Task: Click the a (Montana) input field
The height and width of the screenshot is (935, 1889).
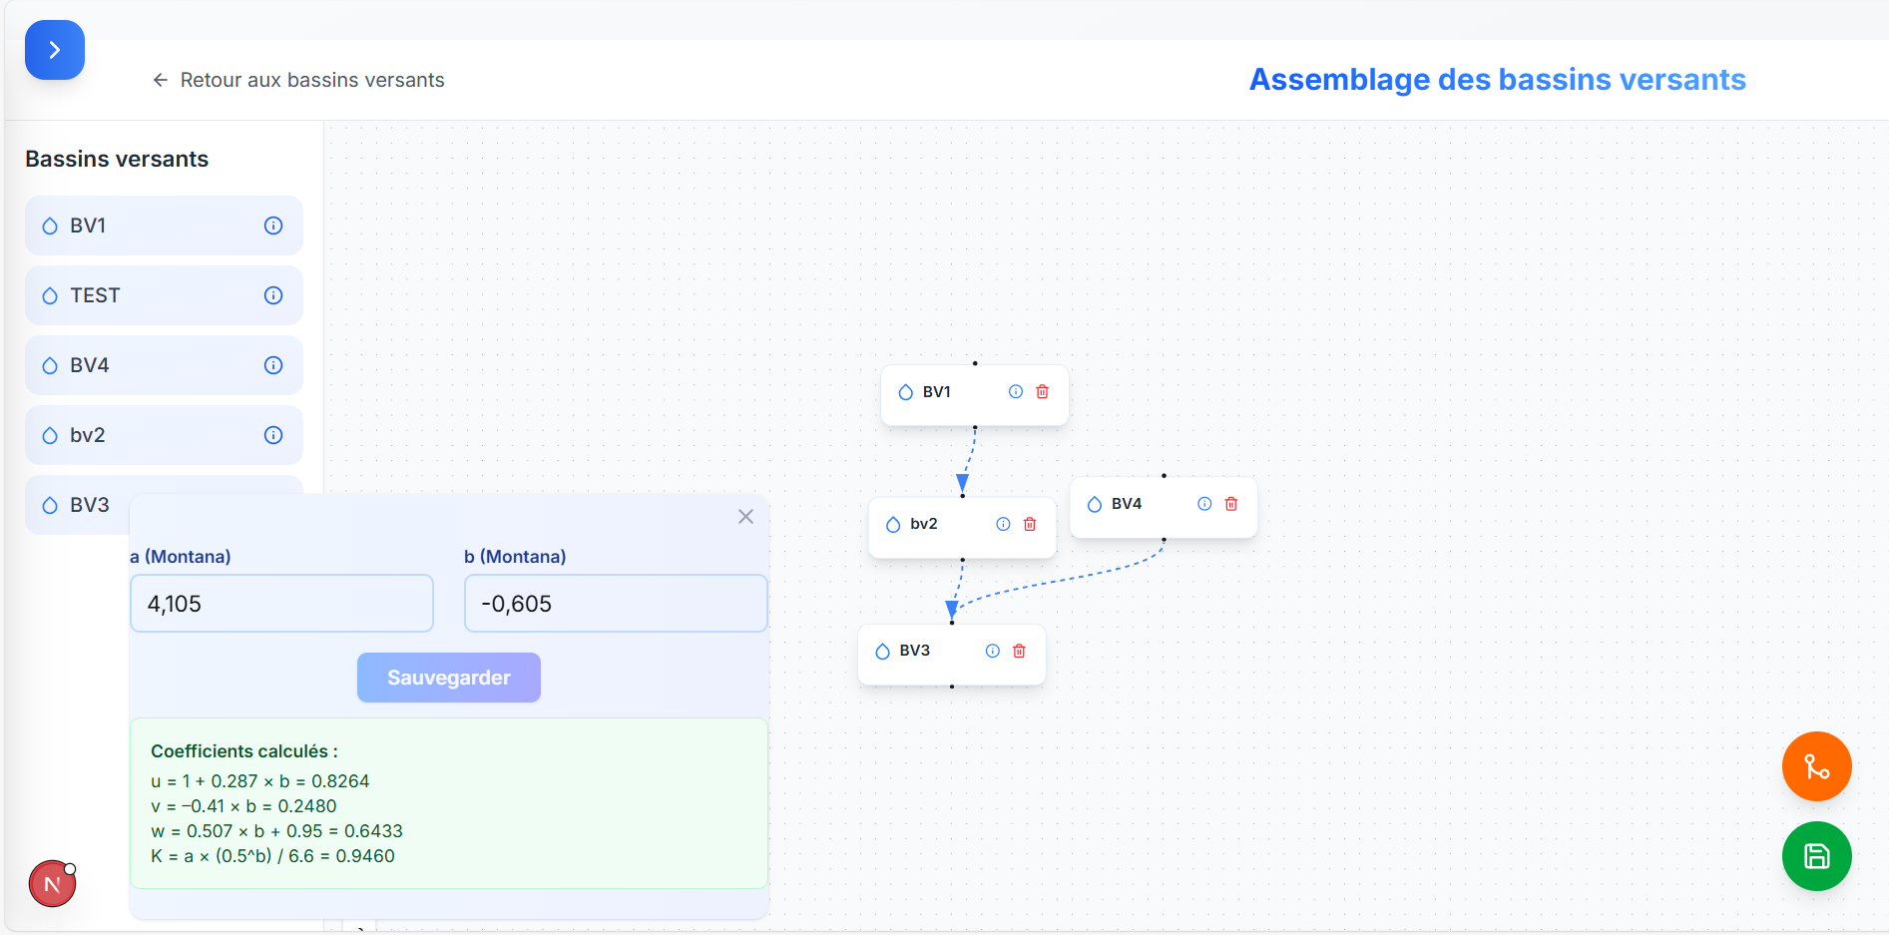Action: click(x=281, y=604)
